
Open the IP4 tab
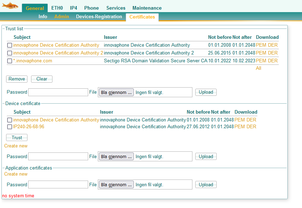(x=74, y=8)
